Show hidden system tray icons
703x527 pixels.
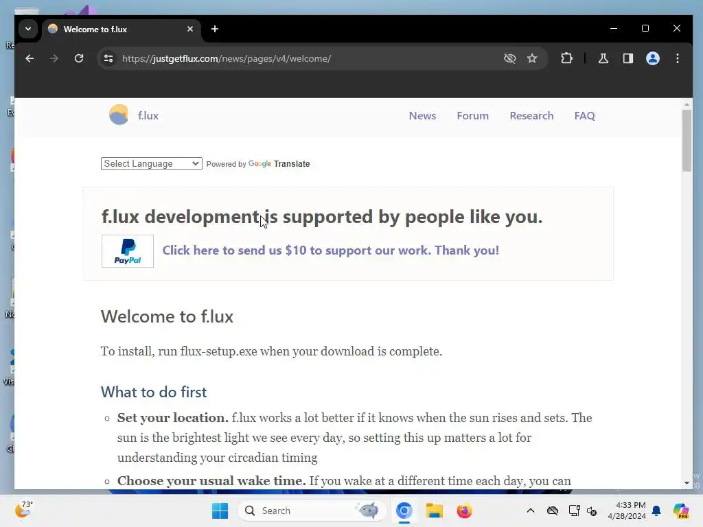tap(531, 511)
